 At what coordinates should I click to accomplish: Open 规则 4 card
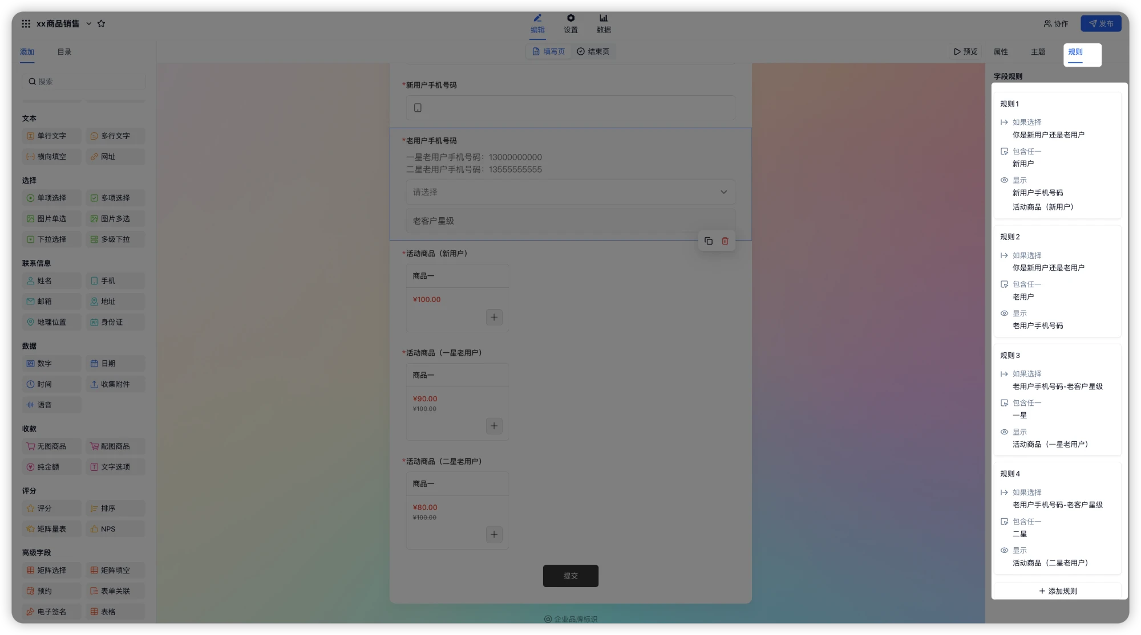1058,518
